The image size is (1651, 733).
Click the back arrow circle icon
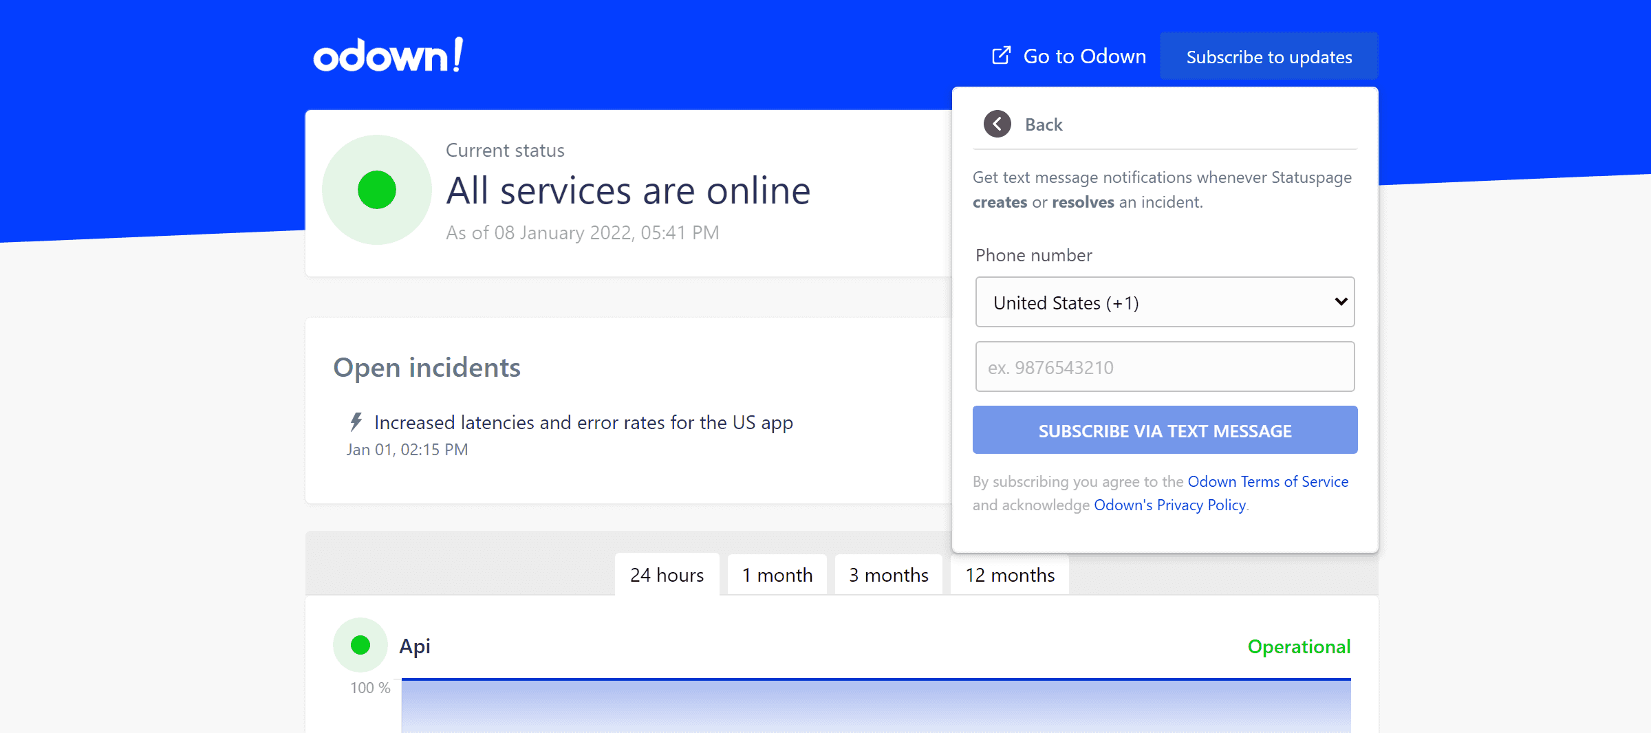(997, 124)
